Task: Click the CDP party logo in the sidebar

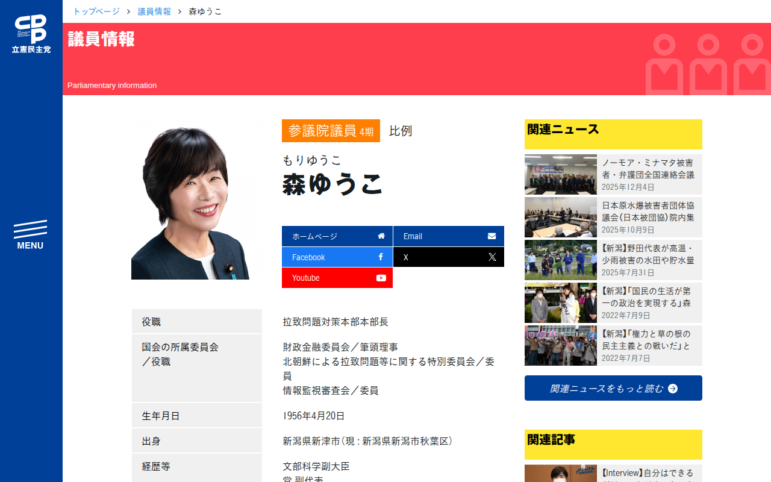Action: (x=31, y=34)
